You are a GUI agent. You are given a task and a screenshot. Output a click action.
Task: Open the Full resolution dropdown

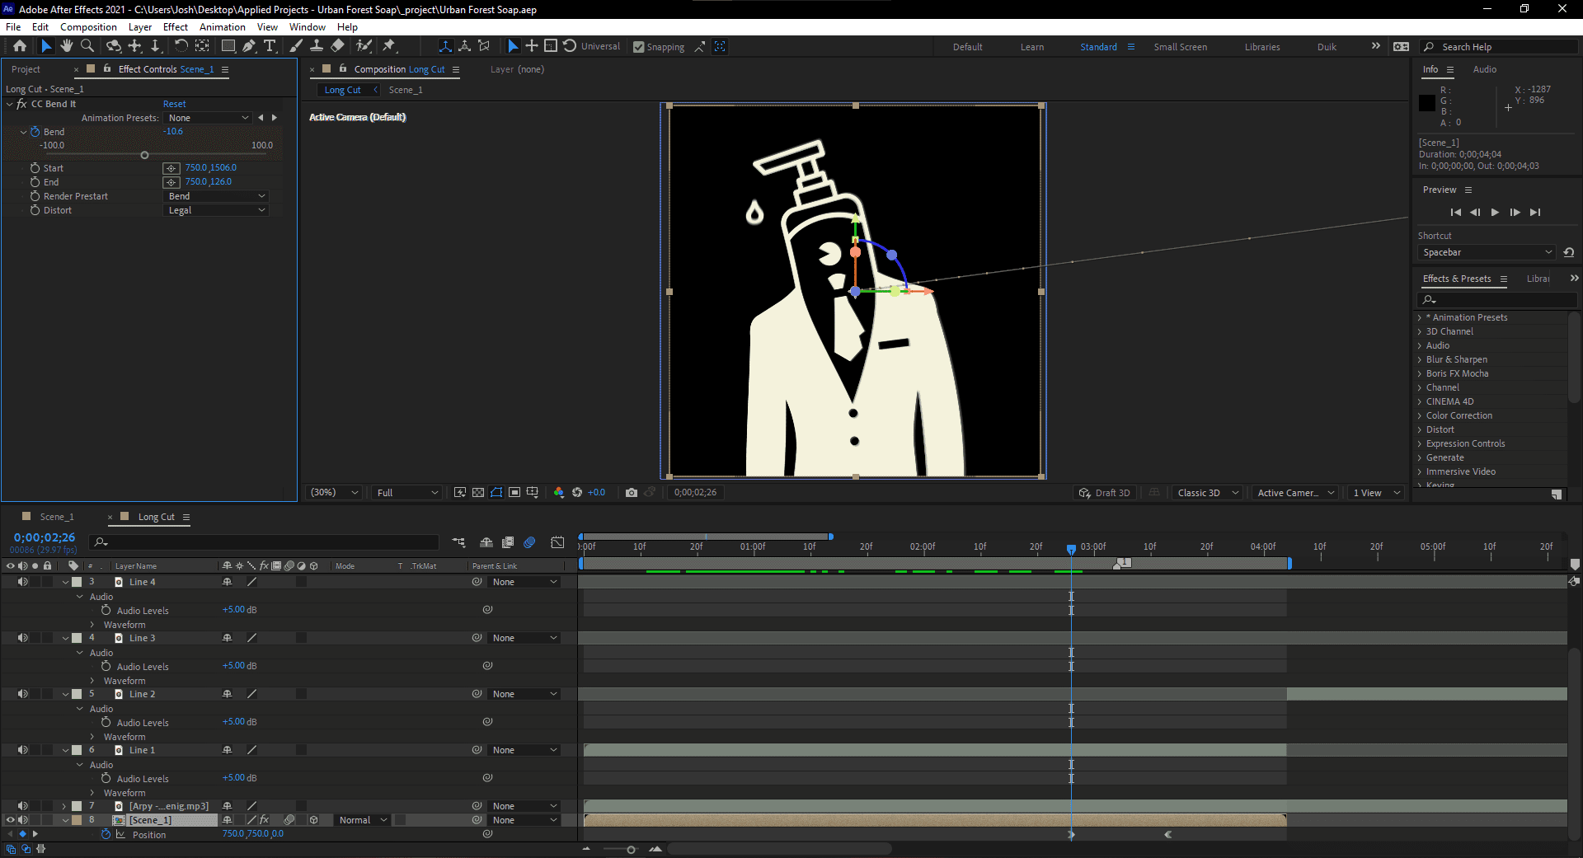pos(407,492)
